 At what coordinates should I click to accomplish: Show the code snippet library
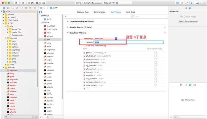(x=186, y=85)
